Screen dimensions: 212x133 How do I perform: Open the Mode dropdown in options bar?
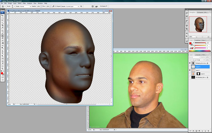(x=25, y=6)
